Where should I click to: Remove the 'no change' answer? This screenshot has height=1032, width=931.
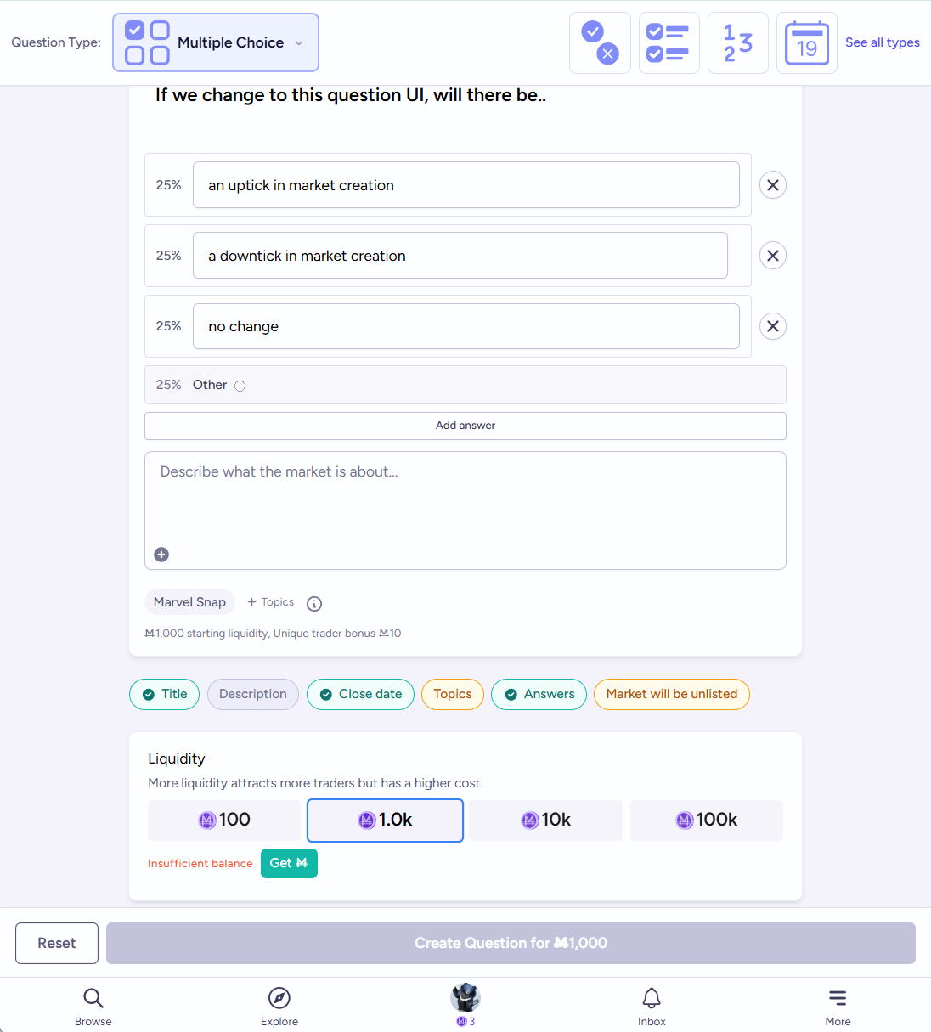pyautogui.click(x=772, y=326)
